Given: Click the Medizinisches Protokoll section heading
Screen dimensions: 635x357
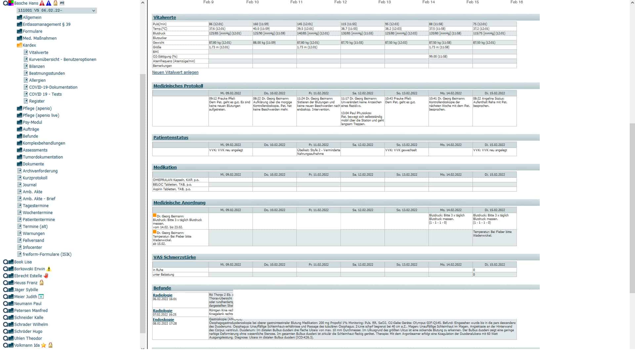Looking at the screenshot, I should point(178,86).
